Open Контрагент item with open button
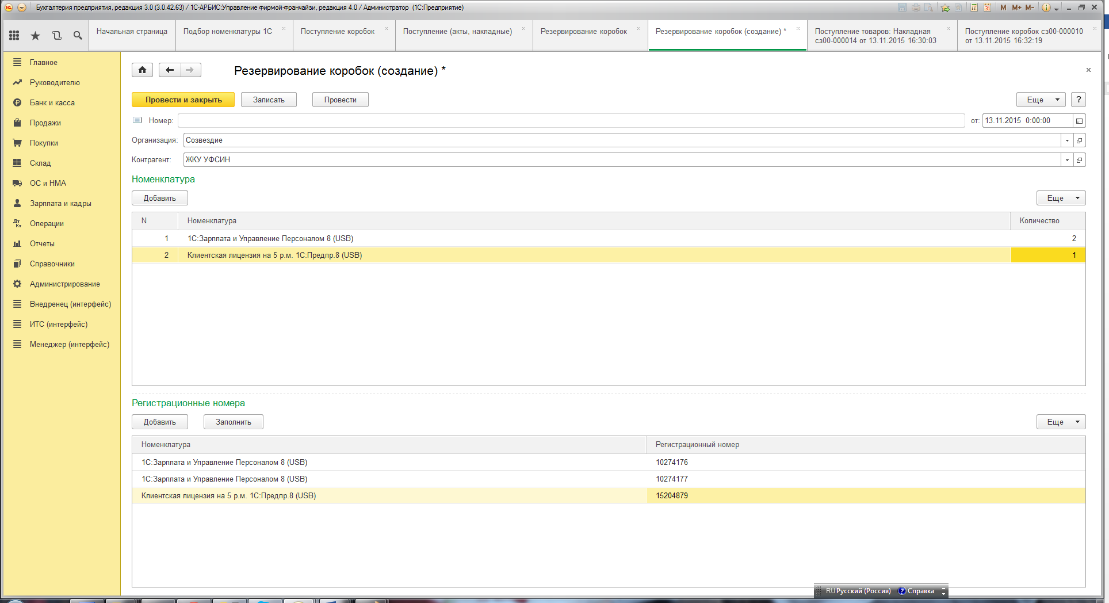The height and width of the screenshot is (603, 1109). click(x=1080, y=160)
